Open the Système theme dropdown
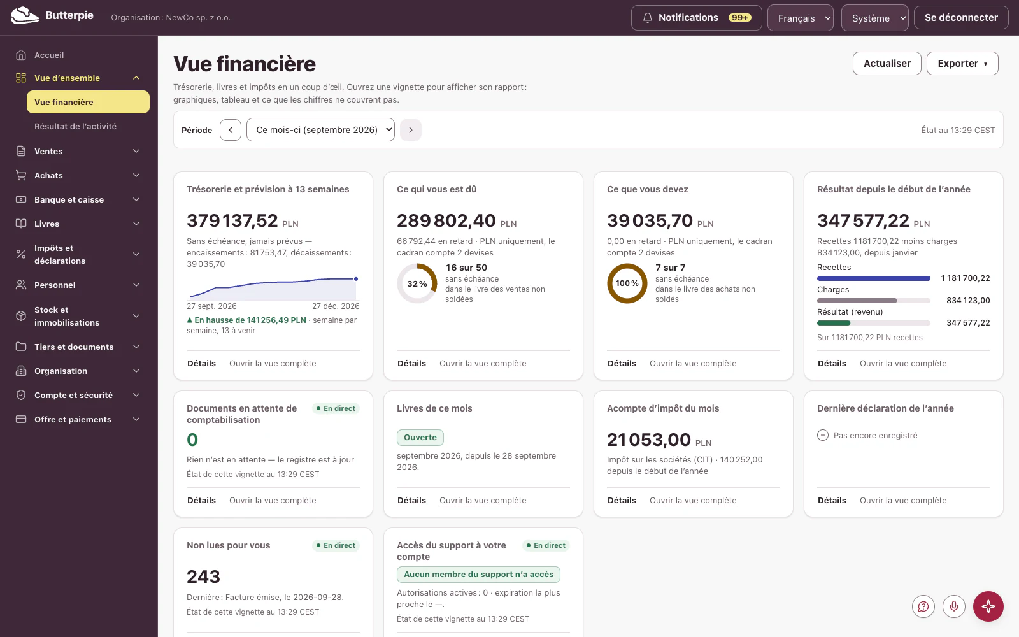The image size is (1019, 637). (875, 18)
